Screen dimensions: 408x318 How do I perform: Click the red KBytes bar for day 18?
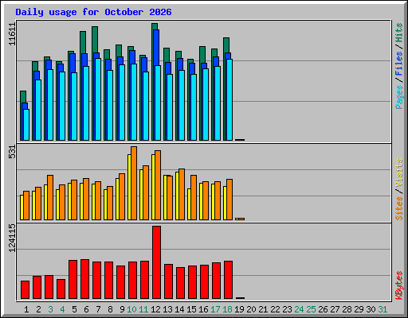point(229,280)
